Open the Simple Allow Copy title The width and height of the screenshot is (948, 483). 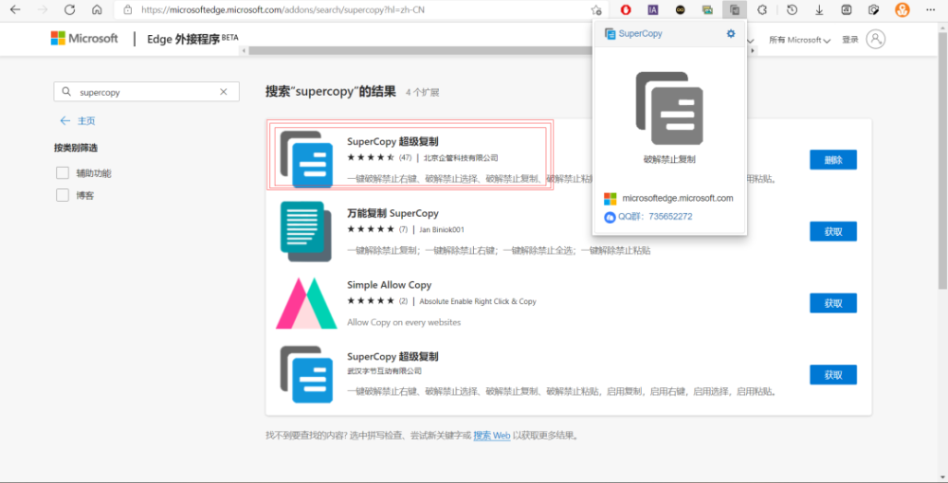pos(390,285)
